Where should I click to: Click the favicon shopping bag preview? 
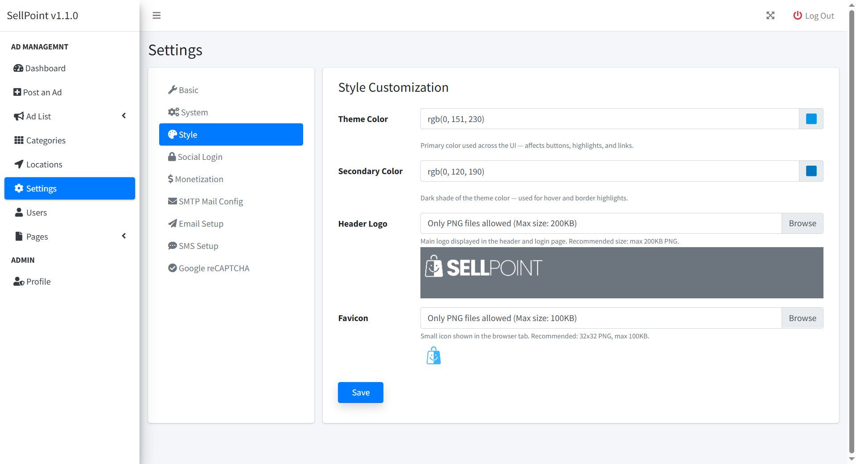(x=433, y=356)
